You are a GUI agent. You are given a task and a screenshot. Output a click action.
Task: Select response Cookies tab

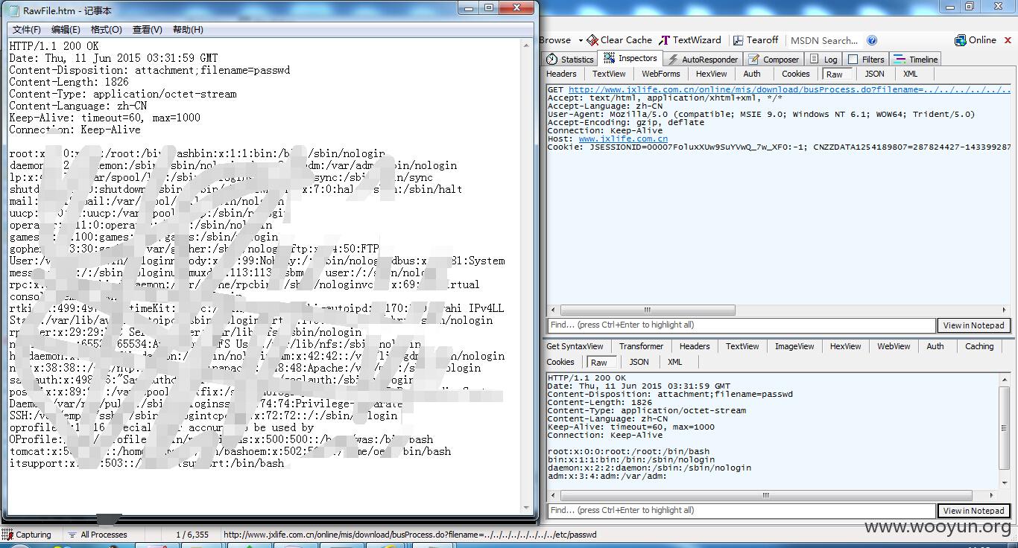pyautogui.click(x=560, y=362)
